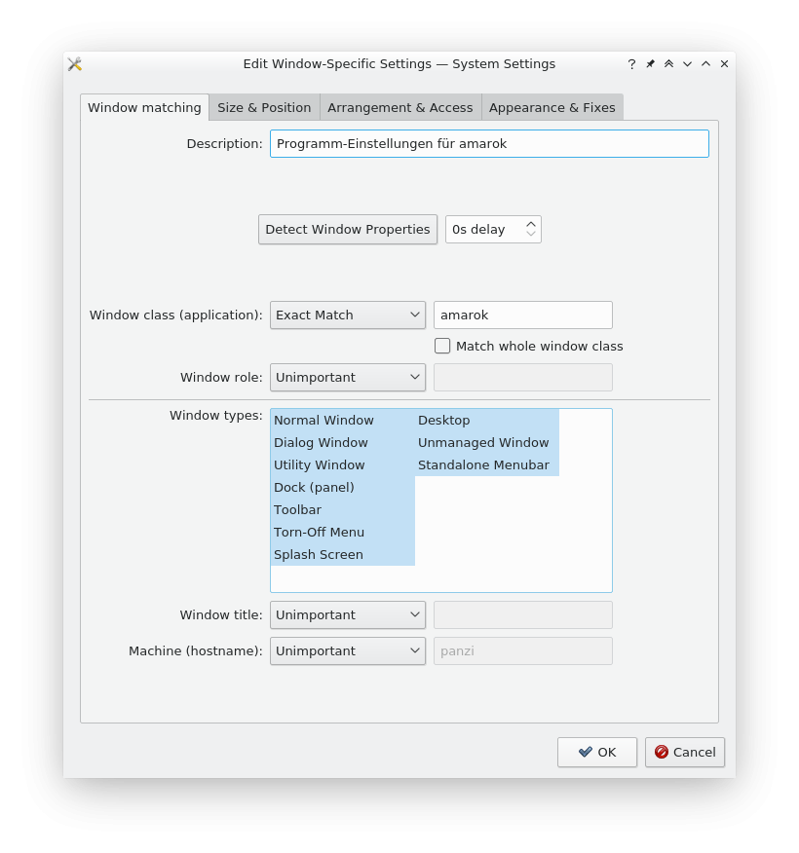Screen dimensions: 799x853
Task: Open the Window title Unimportant dropdown
Action: coord(348,614)
